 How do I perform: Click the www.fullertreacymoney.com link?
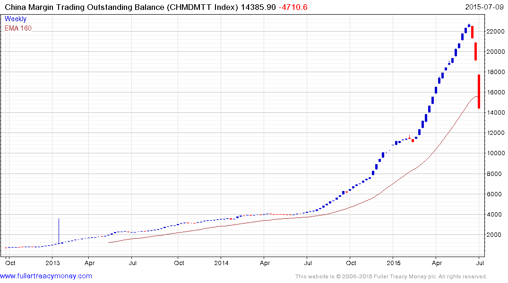(46, 276)
